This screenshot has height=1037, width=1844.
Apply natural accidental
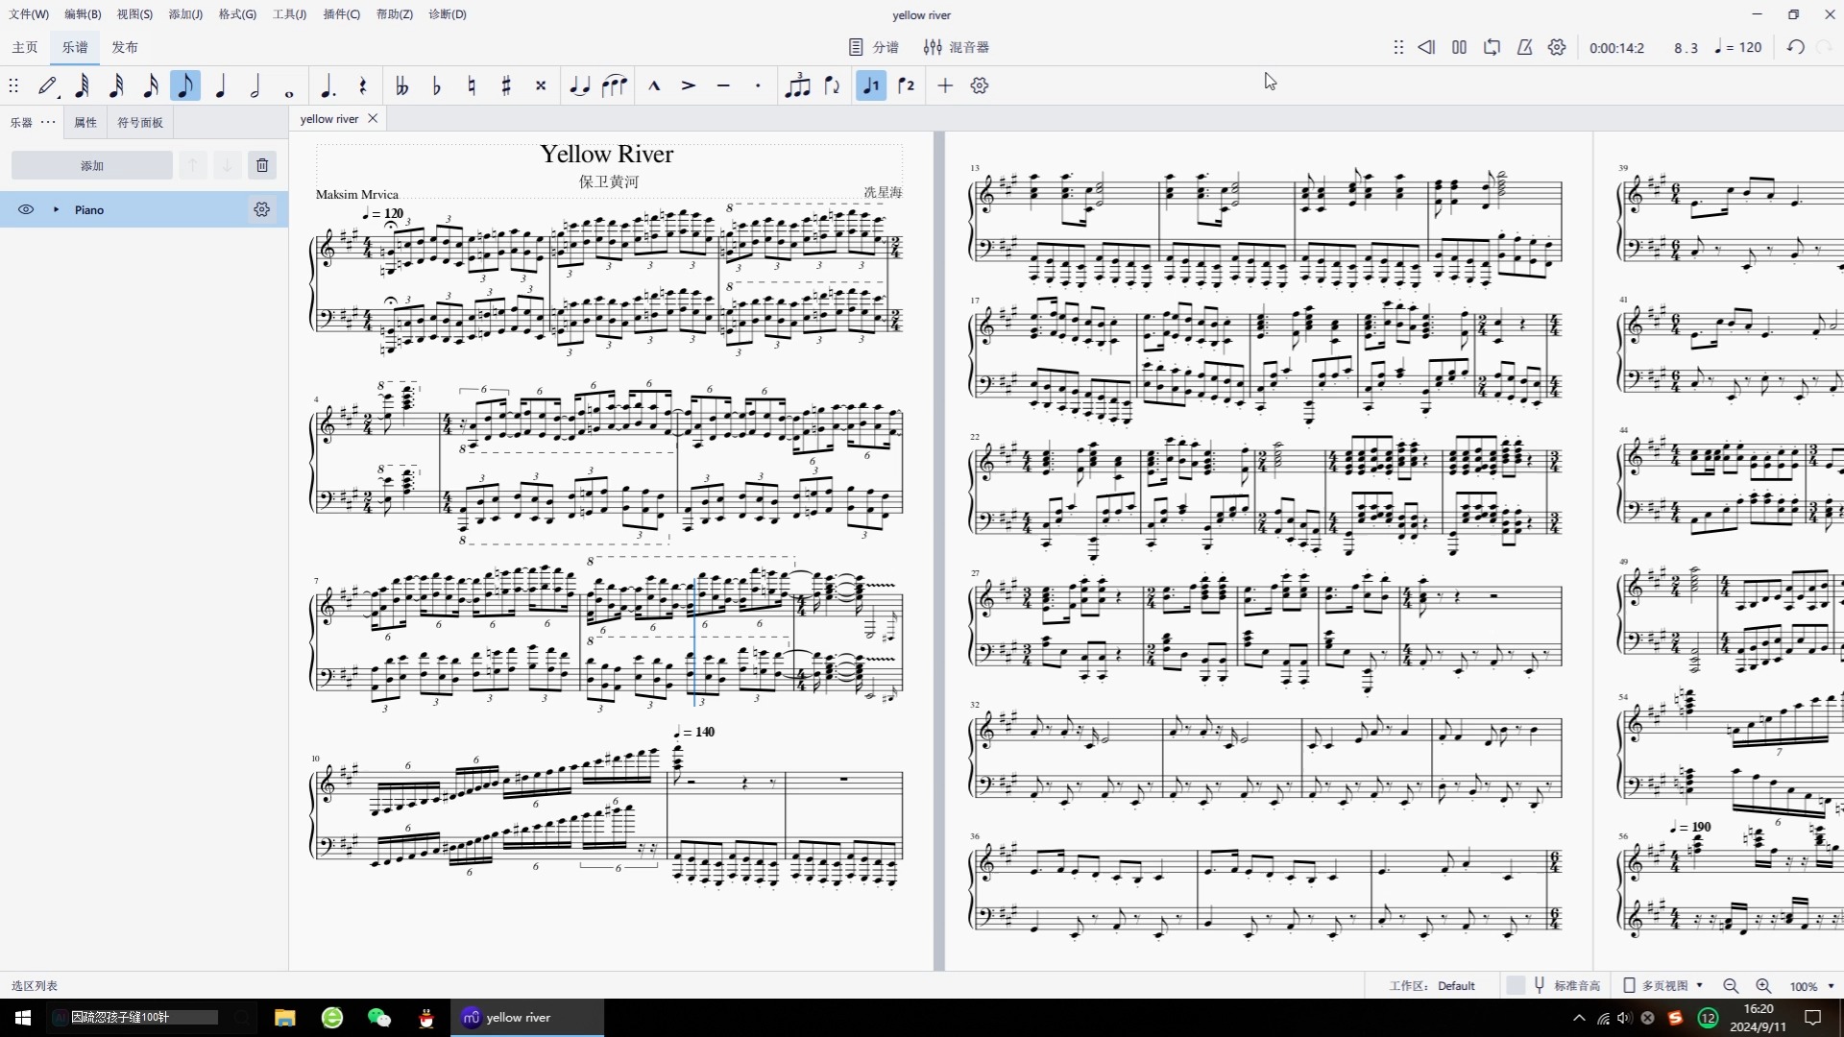point(472,85)
